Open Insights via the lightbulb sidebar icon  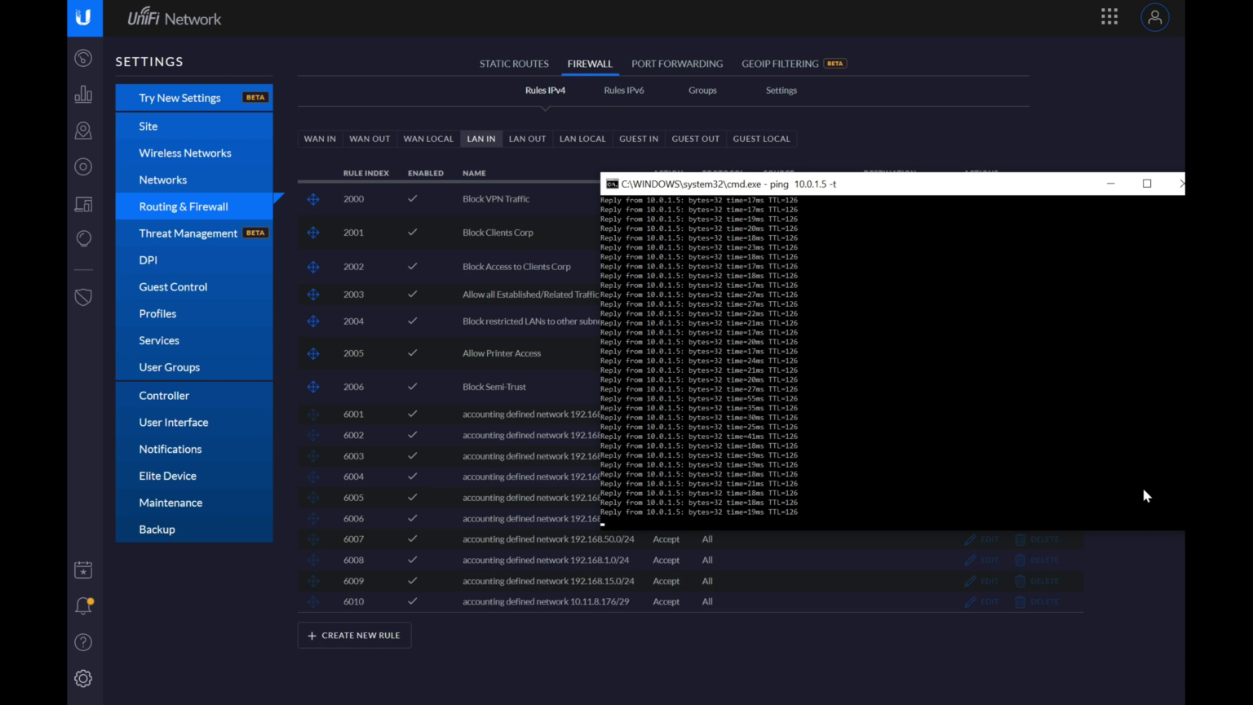coord(83,238)
